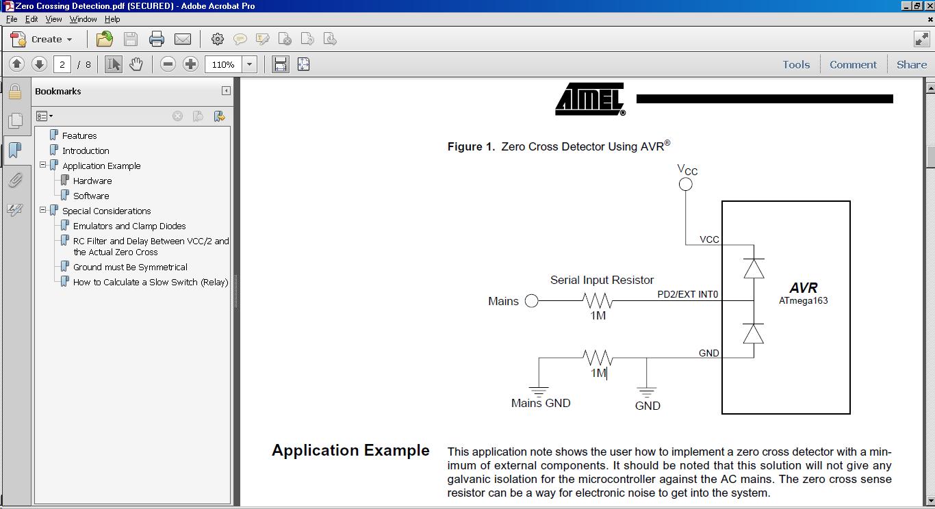Image resolution: width=935 pixels, height=509 pixels.
Task: Select the Features bookmark
Action: pos(79,135)
